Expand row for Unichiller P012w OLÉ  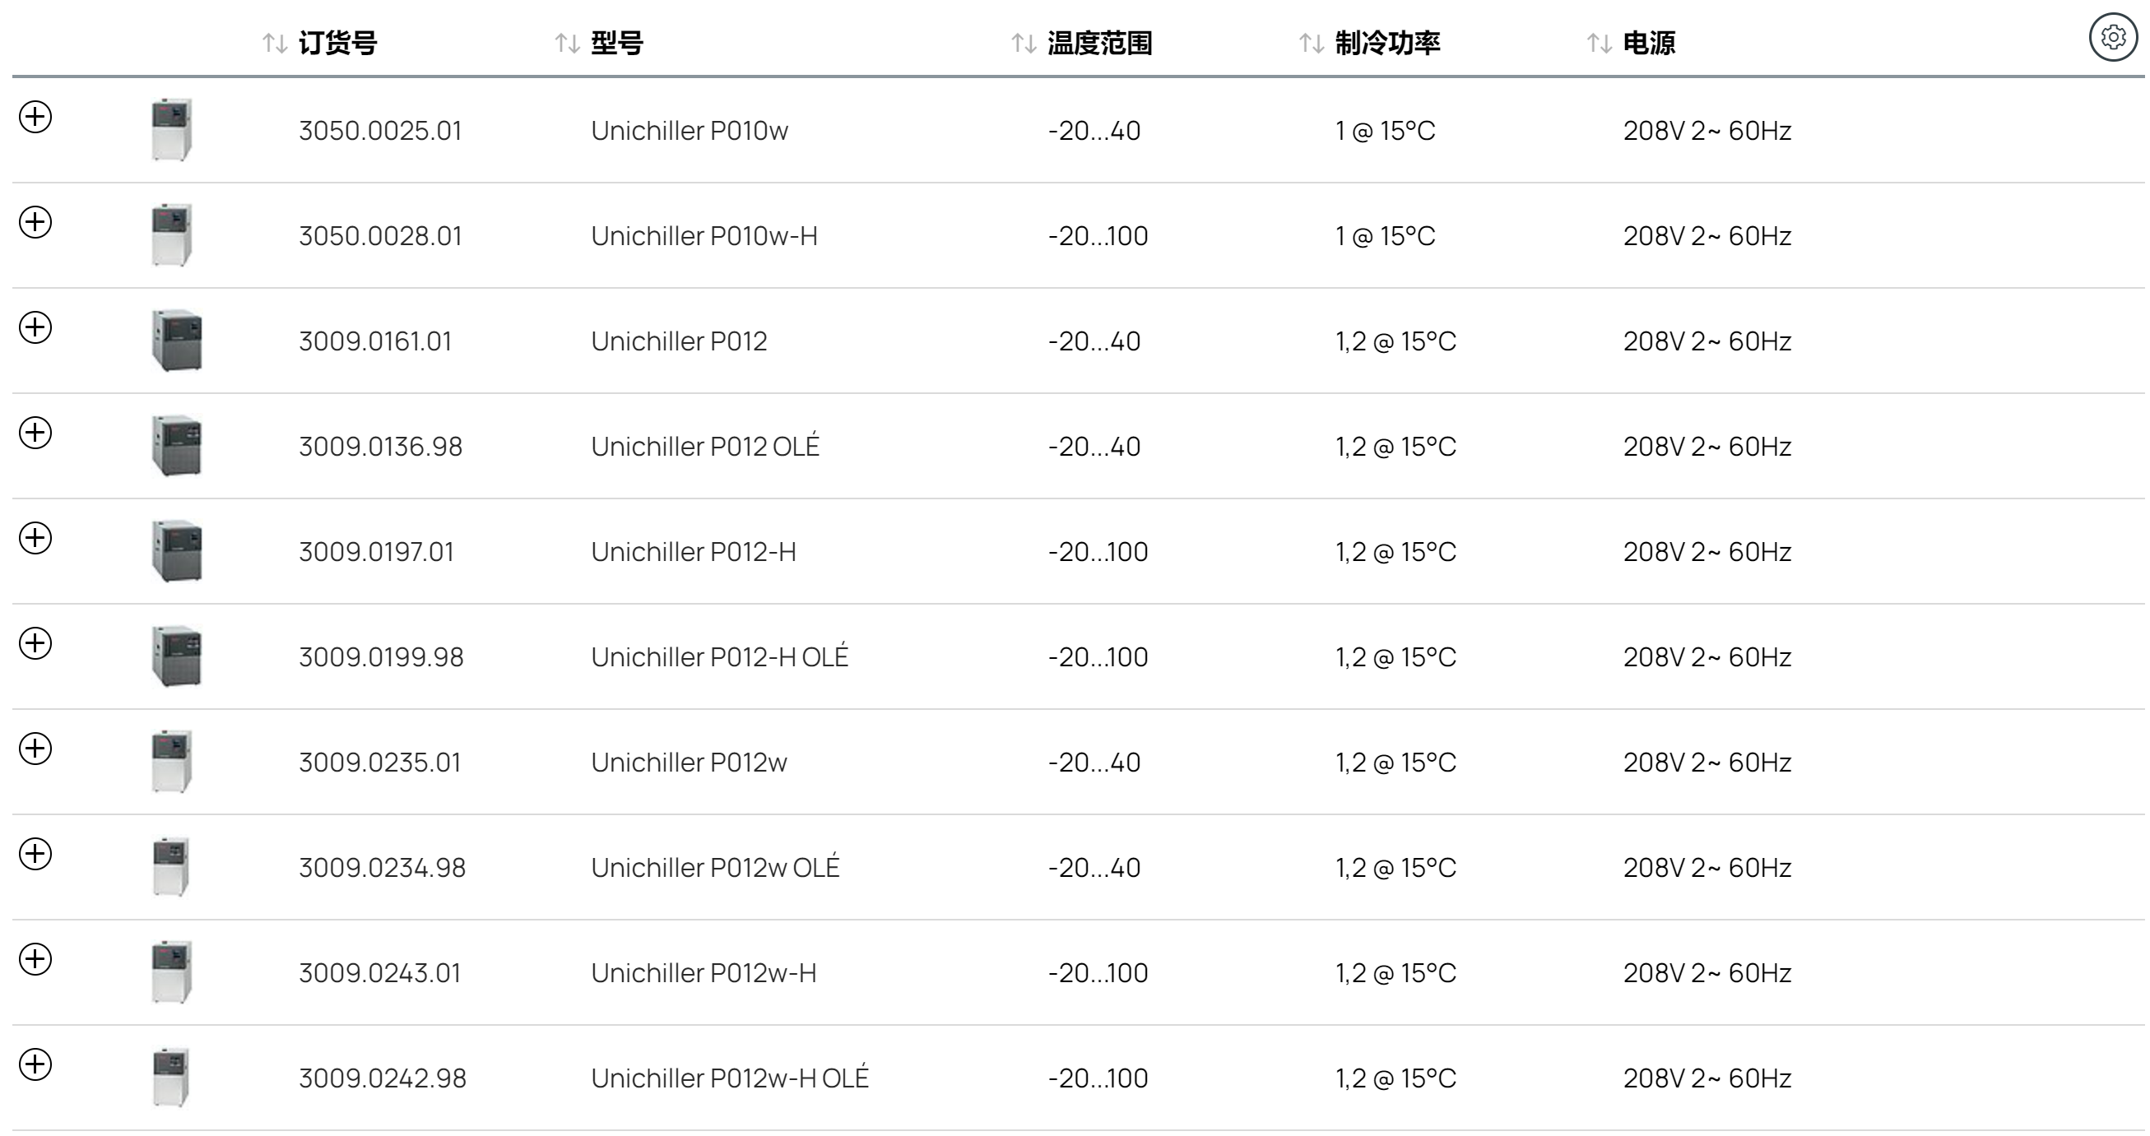(x=35, y=853)
